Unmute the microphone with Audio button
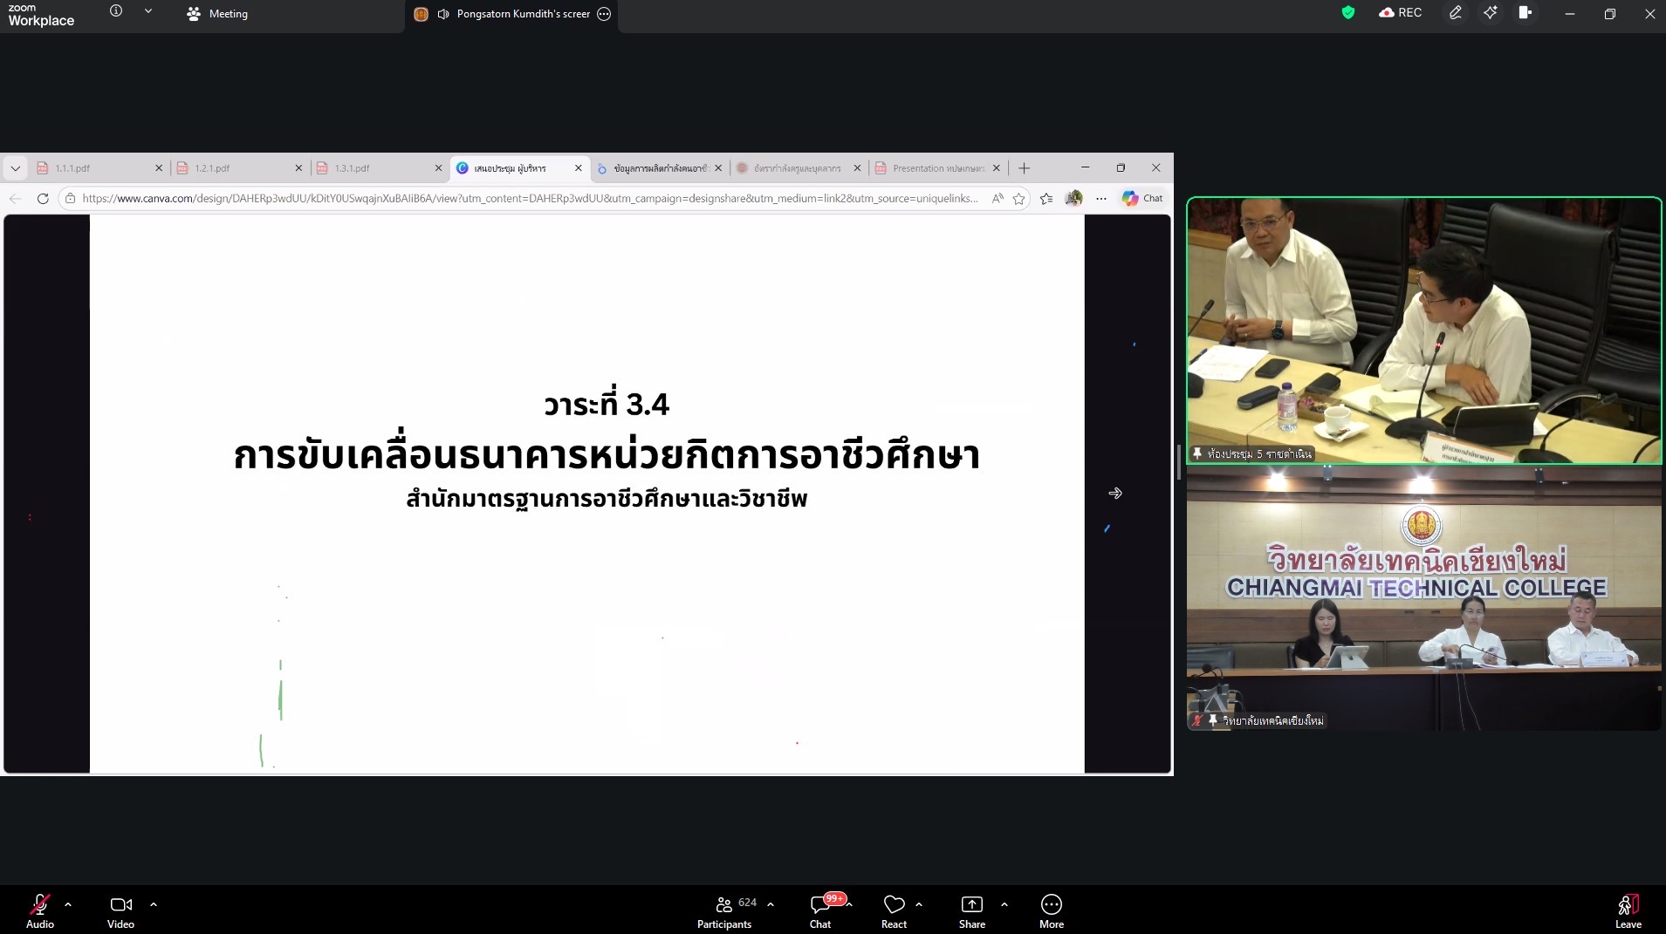Image resolution: width=1666 pixels, height=934 pixels. pos(39,910)
